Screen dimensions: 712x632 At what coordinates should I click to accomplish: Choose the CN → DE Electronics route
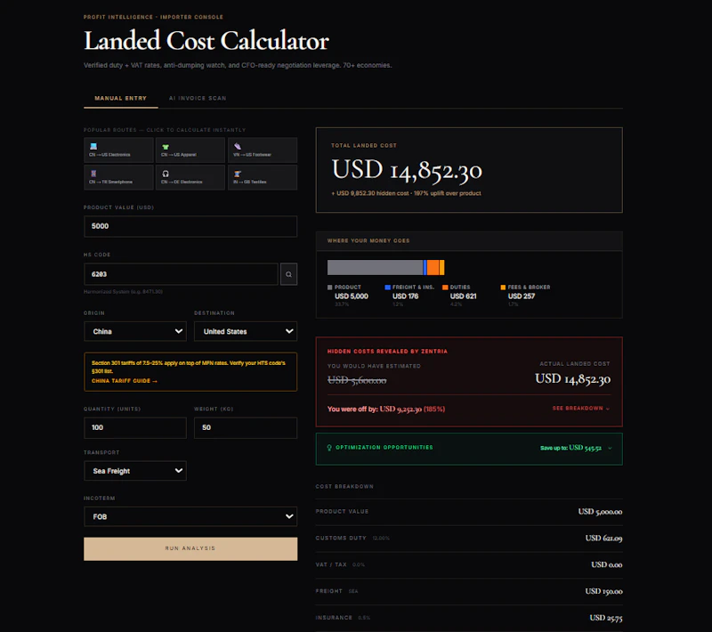point(190,177)
